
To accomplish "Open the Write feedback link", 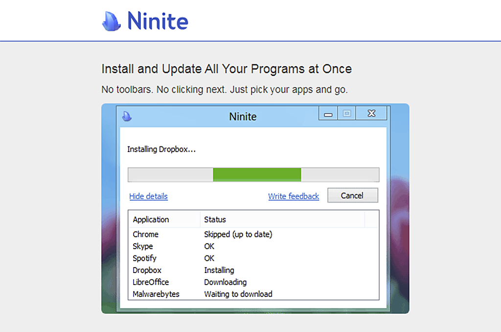I will click(294, 196).
